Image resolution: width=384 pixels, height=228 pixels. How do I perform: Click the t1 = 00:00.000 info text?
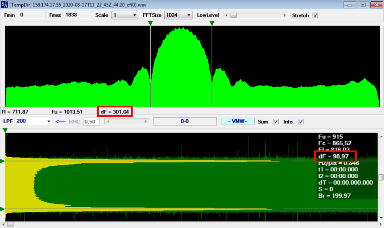coord(338,170)
